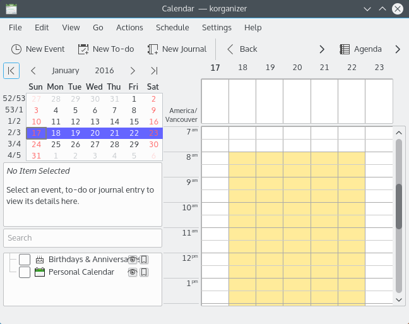Switch to Agenda view
This screenshot has width=409, height=324.
(360, 49)
